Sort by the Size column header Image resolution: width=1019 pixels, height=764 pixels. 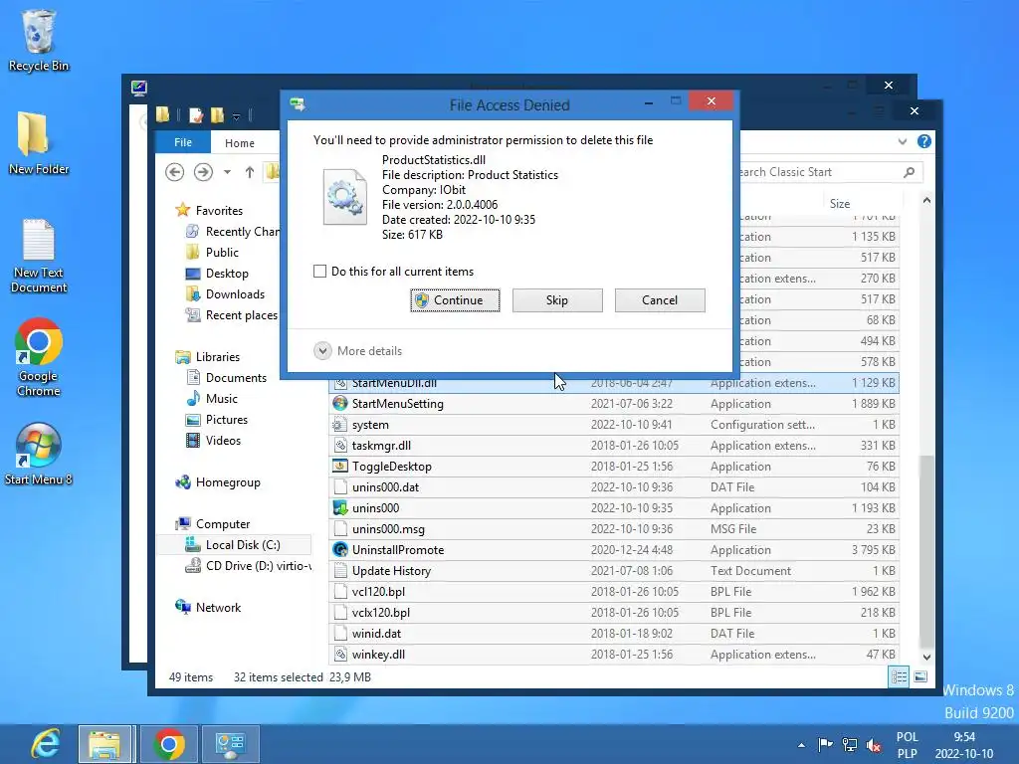pos(840,203)
